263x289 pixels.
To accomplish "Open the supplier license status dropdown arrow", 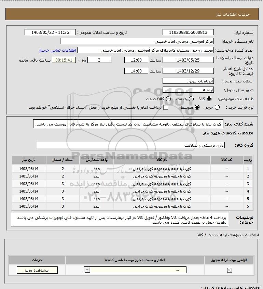I will click(x=87, y=270).
